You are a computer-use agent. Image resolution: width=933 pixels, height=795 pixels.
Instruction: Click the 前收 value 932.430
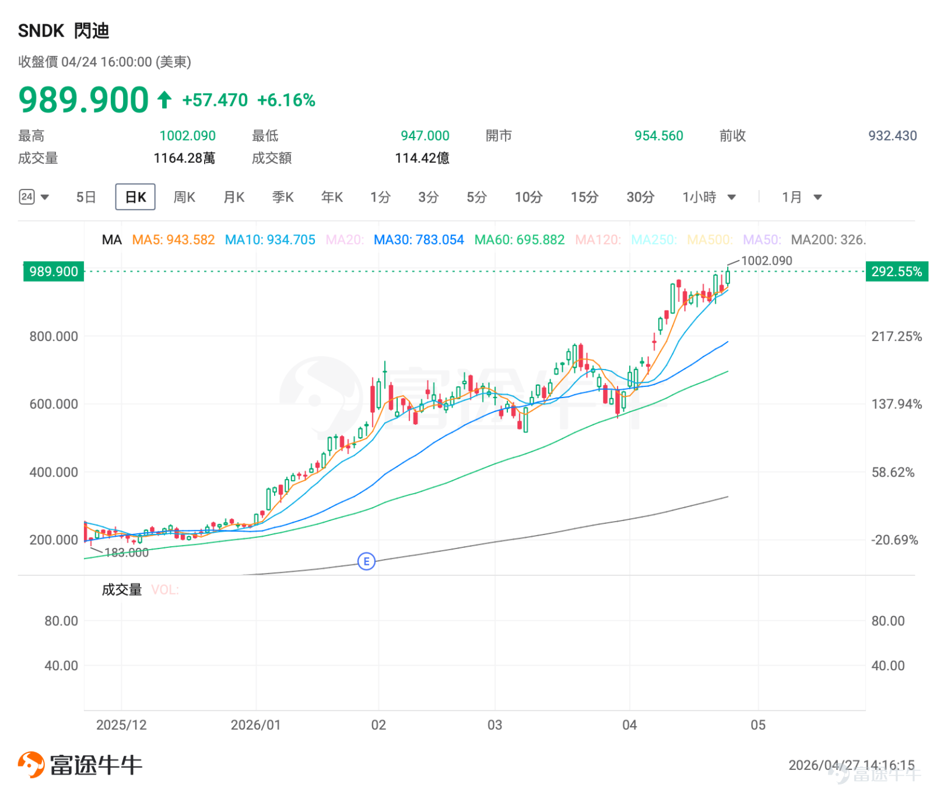coord(893,136)
